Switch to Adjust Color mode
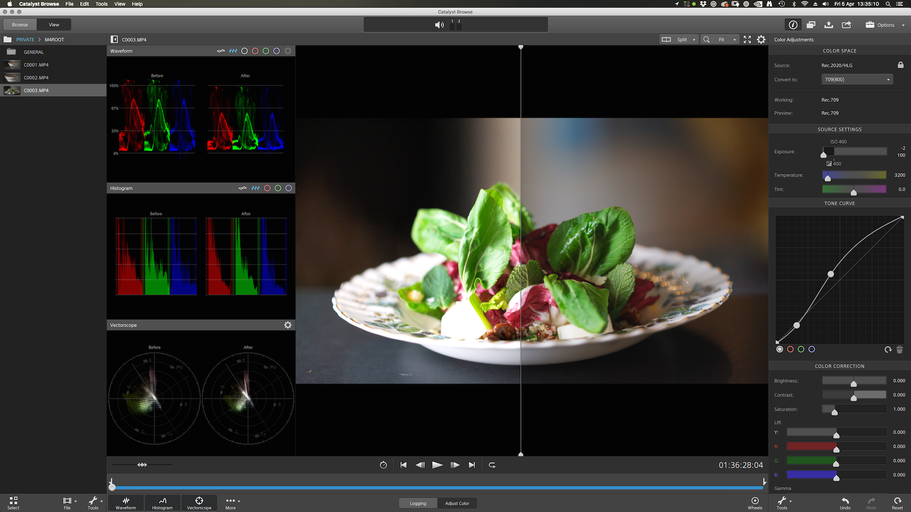911x512 pixels. click(x=457, y=503)
